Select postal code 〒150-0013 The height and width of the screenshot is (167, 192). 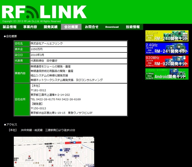coord(38,108)
